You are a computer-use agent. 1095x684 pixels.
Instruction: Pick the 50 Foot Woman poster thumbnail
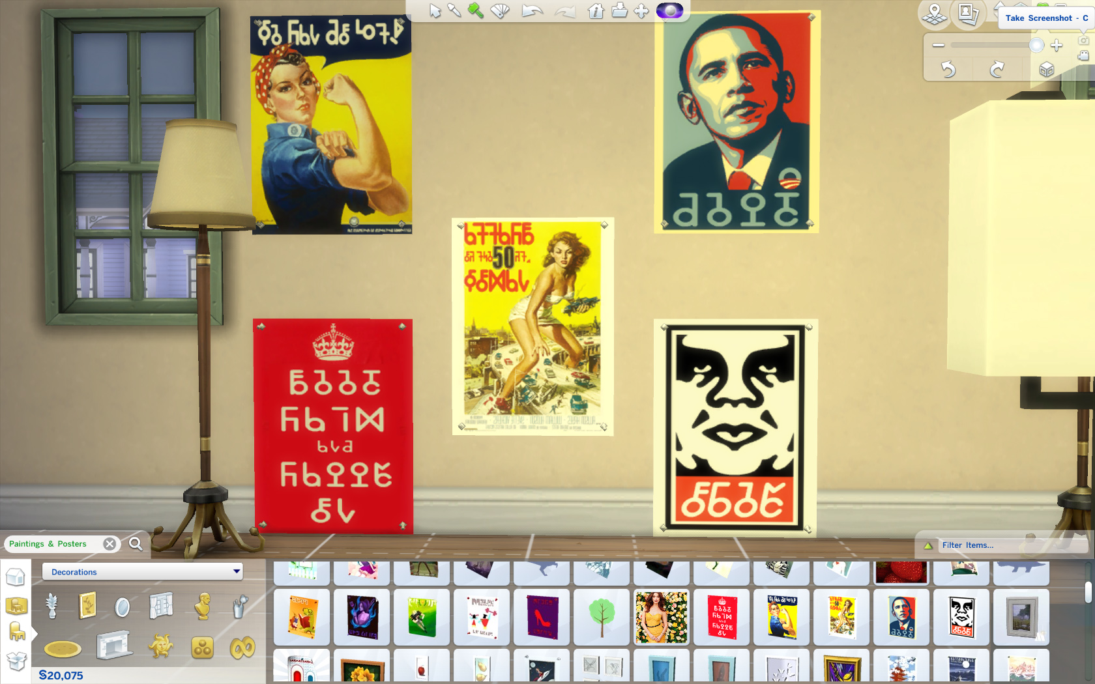point(841,616)
